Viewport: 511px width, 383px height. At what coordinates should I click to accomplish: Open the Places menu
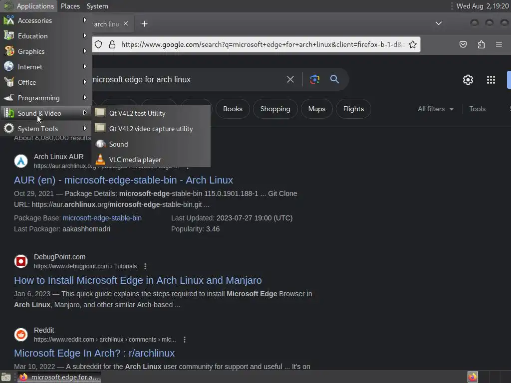[70, 6]
